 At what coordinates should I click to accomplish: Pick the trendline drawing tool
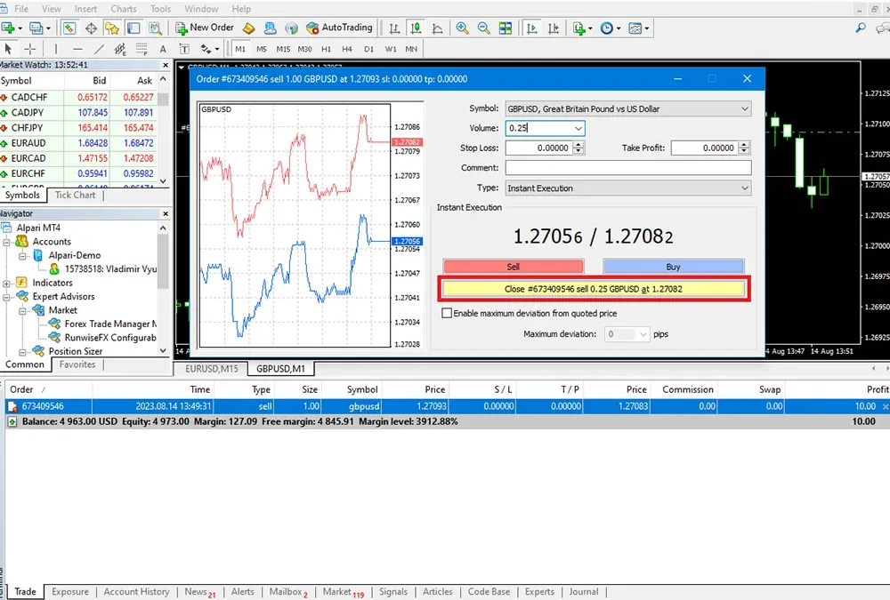point(100,50)
